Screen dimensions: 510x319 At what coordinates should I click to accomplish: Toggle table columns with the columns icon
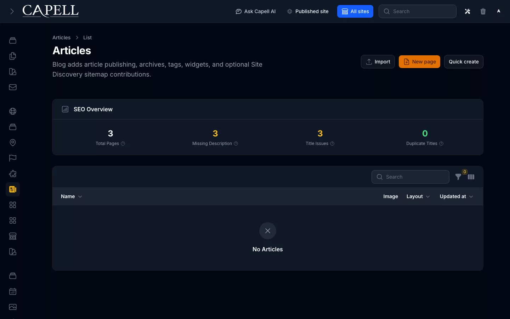[x=471, y=177]
